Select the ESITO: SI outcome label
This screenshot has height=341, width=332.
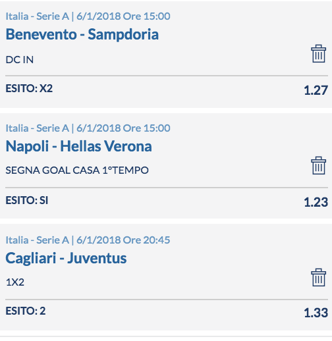27,200
